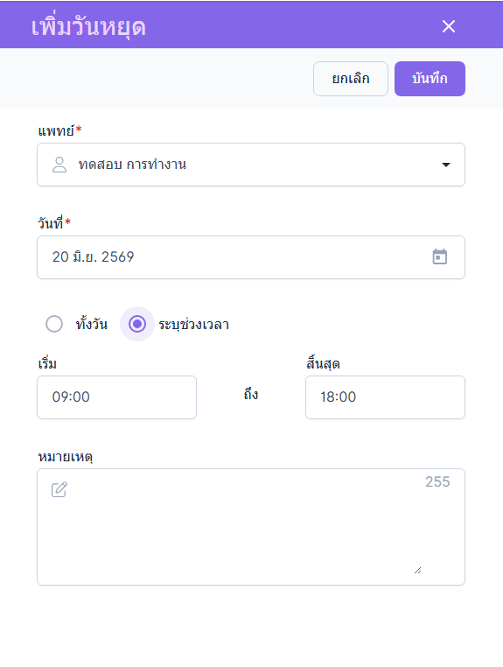
Task: Open the calendar date picker icon
Action: [440, 256]
